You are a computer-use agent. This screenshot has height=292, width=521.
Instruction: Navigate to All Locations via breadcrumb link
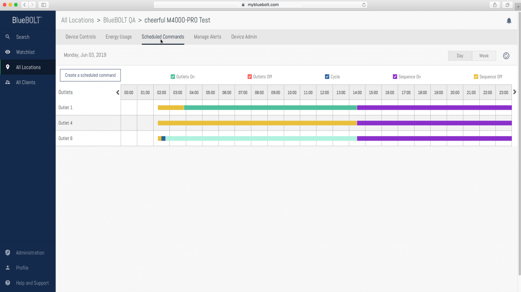click(x=77, y=20)
